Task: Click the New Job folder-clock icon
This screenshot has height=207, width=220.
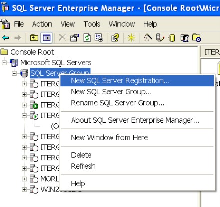Action: point(196,38)
